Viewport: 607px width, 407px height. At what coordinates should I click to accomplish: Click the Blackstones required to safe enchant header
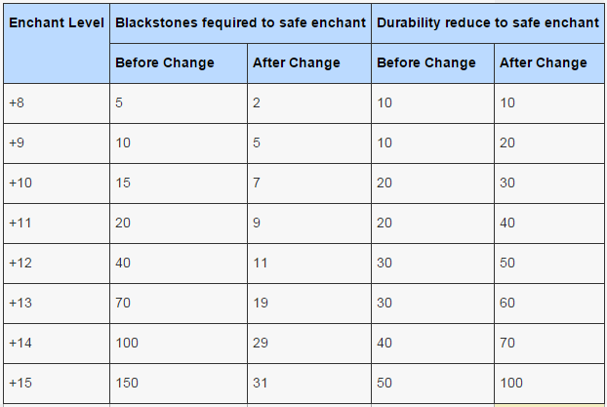(x=240, y=21)
